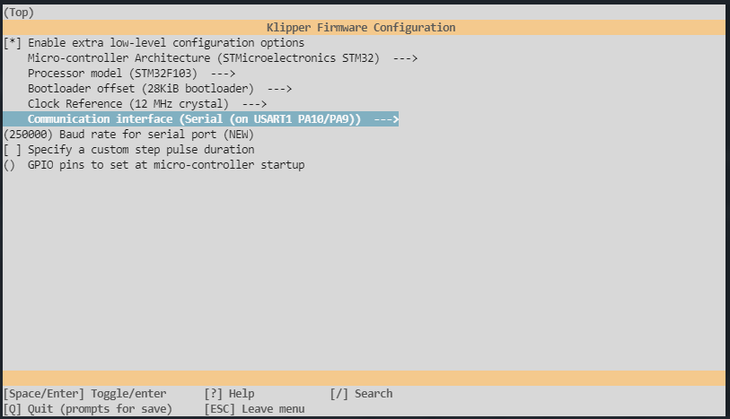Image resolution: width=730 pixels, height=419 pixels.
Task: Expand the arrow on the Communication interface row
Action: [386, 118]
